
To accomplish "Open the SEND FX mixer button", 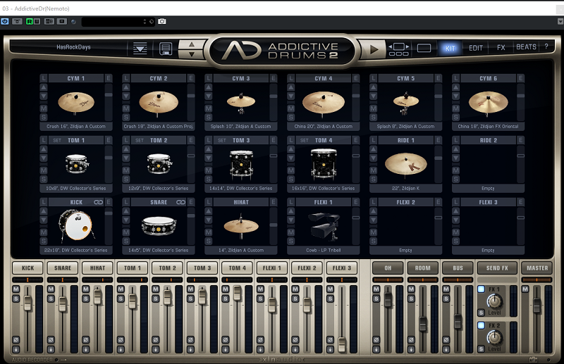I will point(497,268).
